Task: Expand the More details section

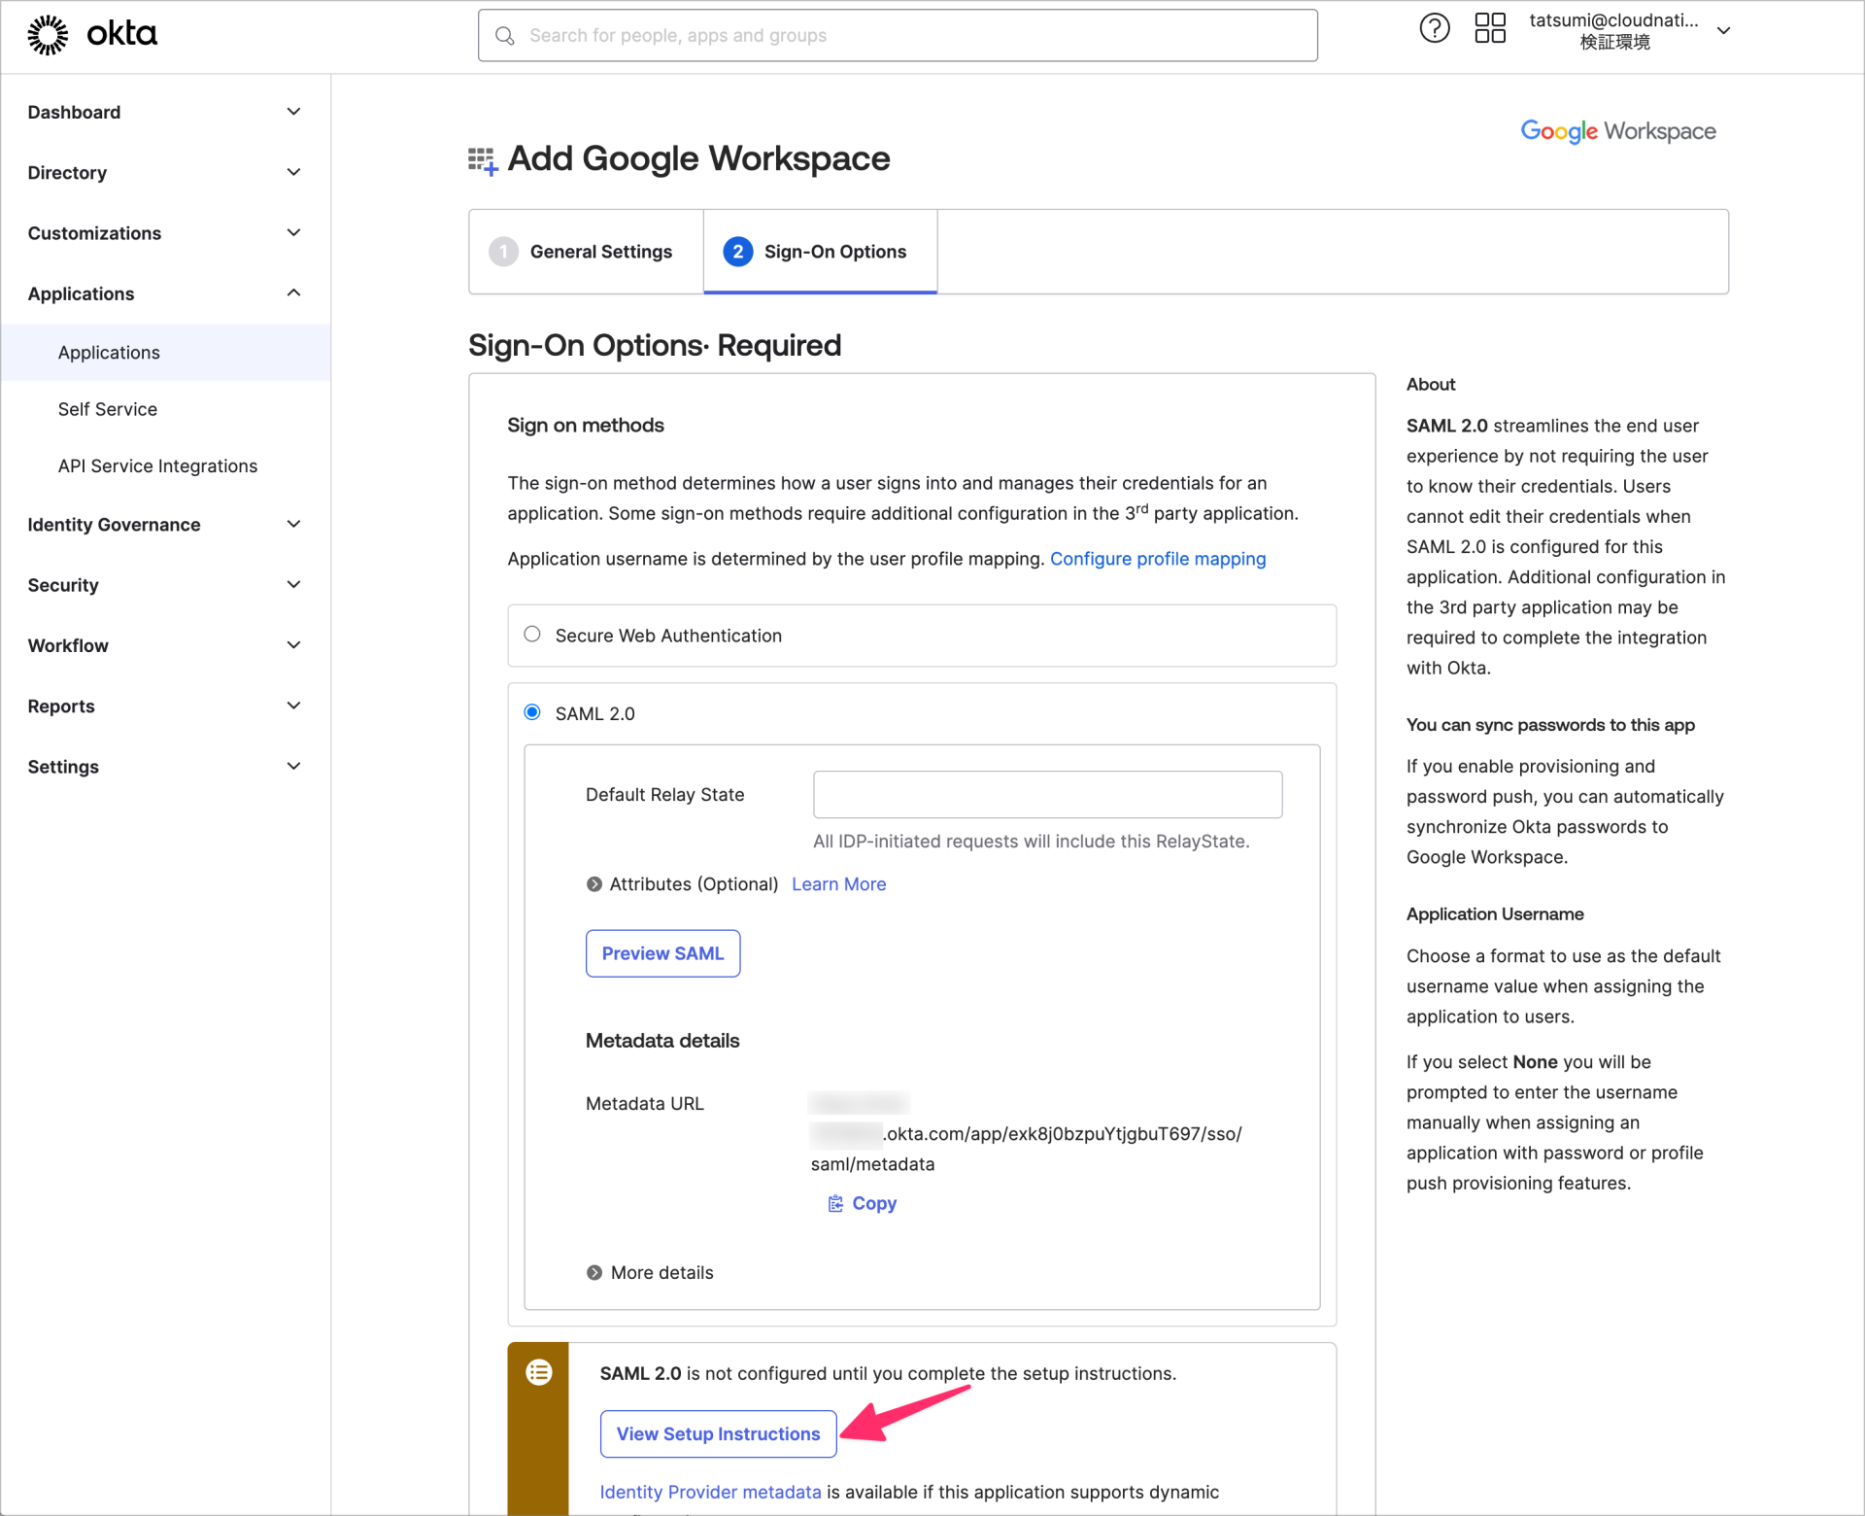Action: pos(593,1271)
